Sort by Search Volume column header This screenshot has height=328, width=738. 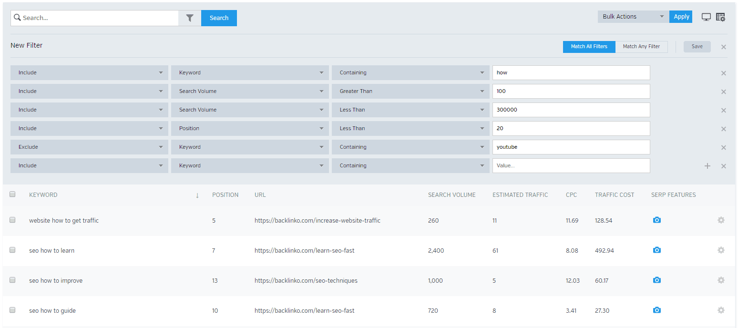tap(452, 195)
